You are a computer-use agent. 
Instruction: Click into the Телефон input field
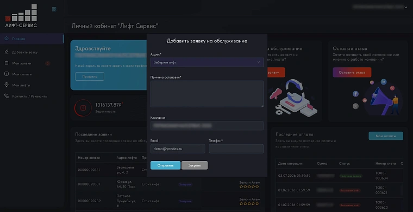236,149
